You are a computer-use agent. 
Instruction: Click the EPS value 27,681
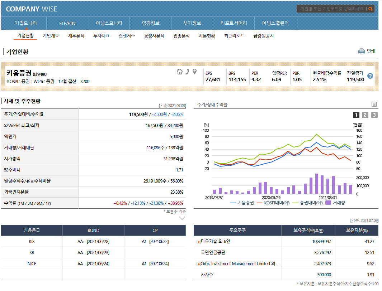click(213, 79)
